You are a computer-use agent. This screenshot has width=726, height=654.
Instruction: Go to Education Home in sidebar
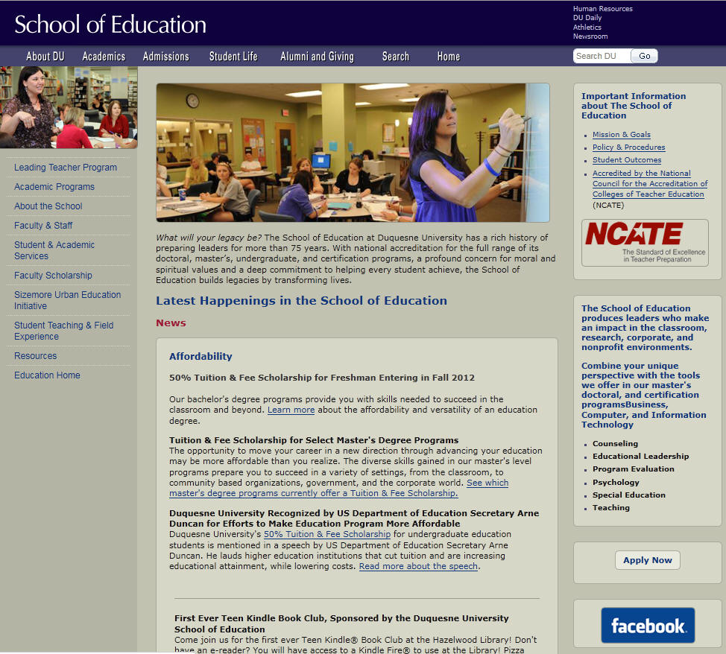pyautogui.click(x=47, y=375)
